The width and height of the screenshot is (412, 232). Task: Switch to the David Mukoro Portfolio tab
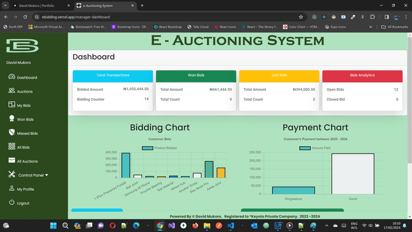tap(37, 5)
